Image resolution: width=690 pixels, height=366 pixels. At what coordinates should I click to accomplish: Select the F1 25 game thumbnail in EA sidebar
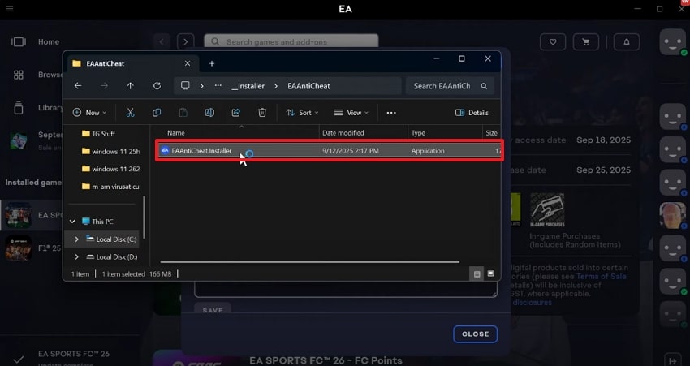click(x=18, y=248)
